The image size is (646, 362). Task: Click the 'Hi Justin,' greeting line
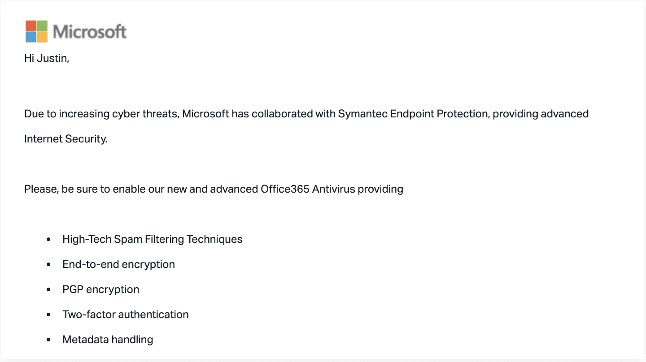[x=47, y=59]
